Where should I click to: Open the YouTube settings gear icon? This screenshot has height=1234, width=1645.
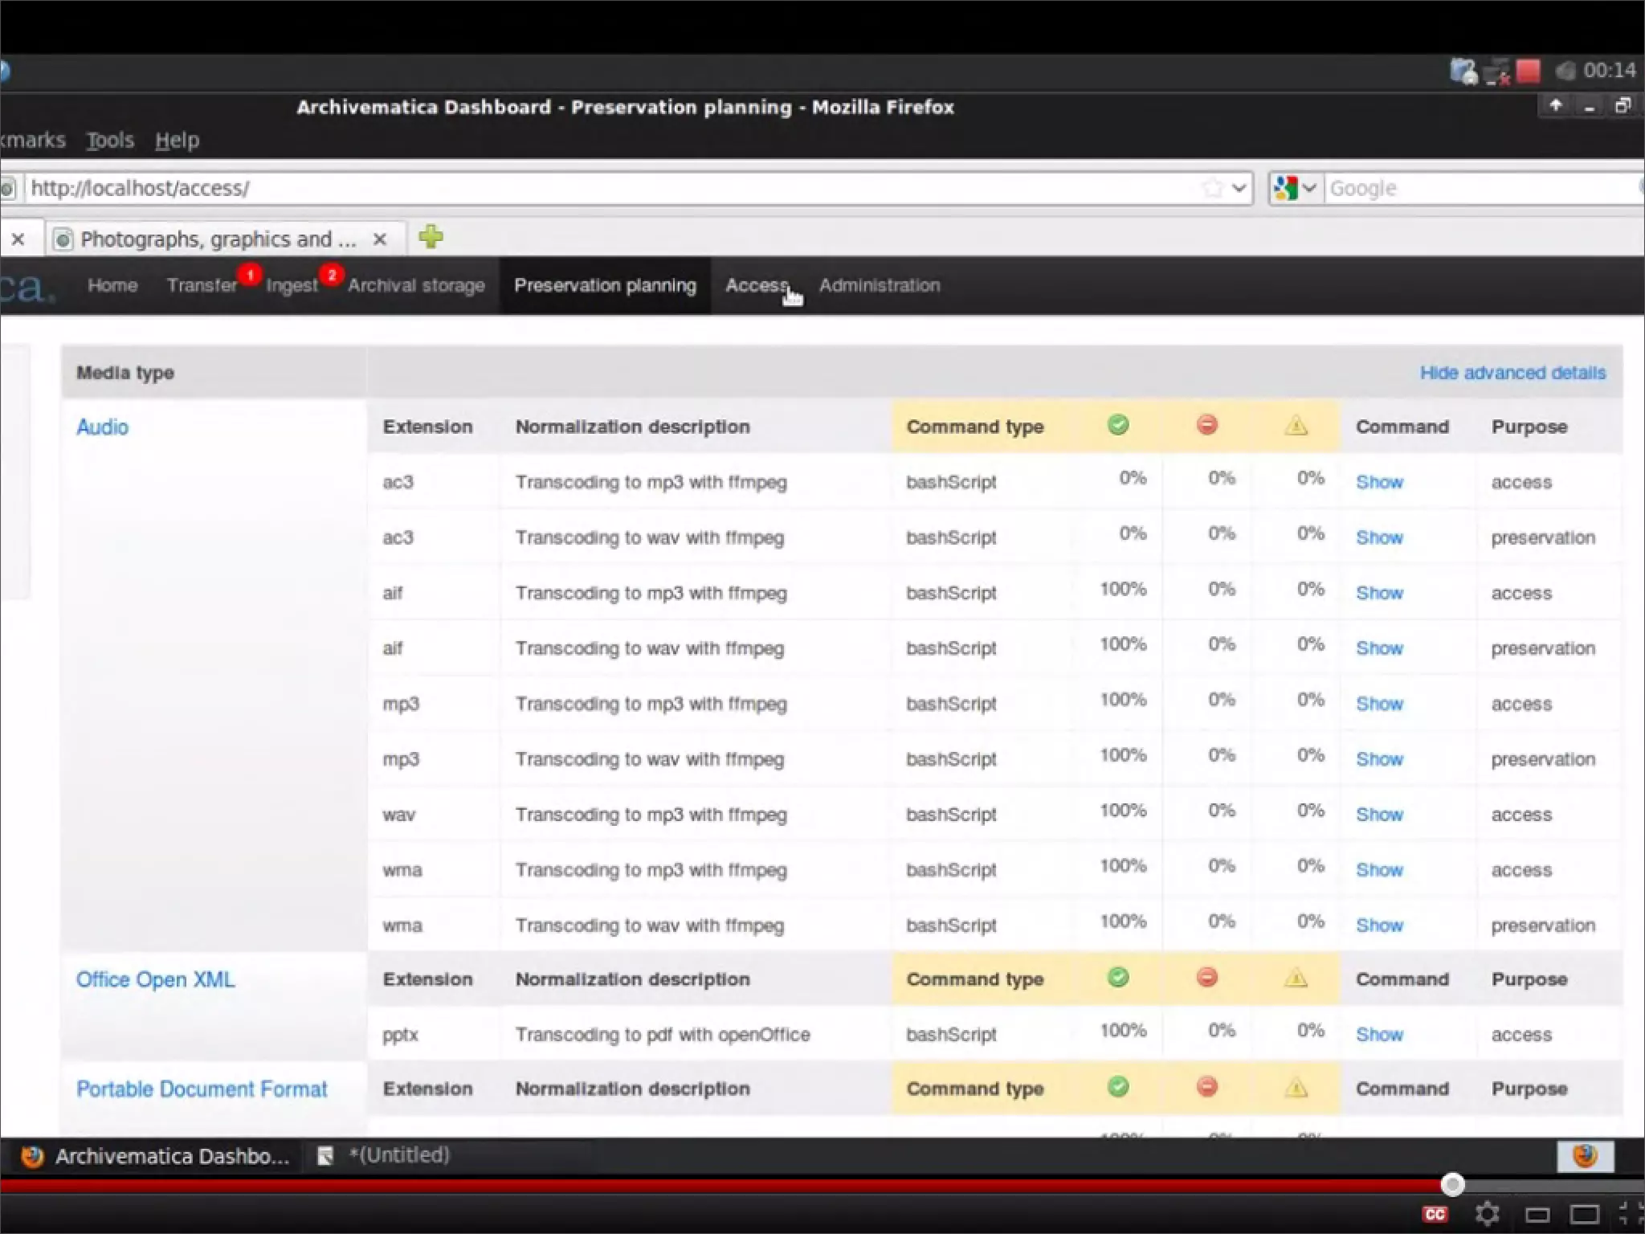[1487, 1213]
